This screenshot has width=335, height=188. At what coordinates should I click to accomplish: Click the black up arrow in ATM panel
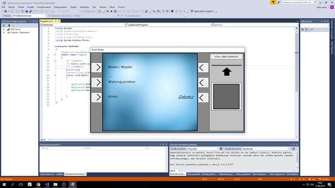[x=227, y=72]
